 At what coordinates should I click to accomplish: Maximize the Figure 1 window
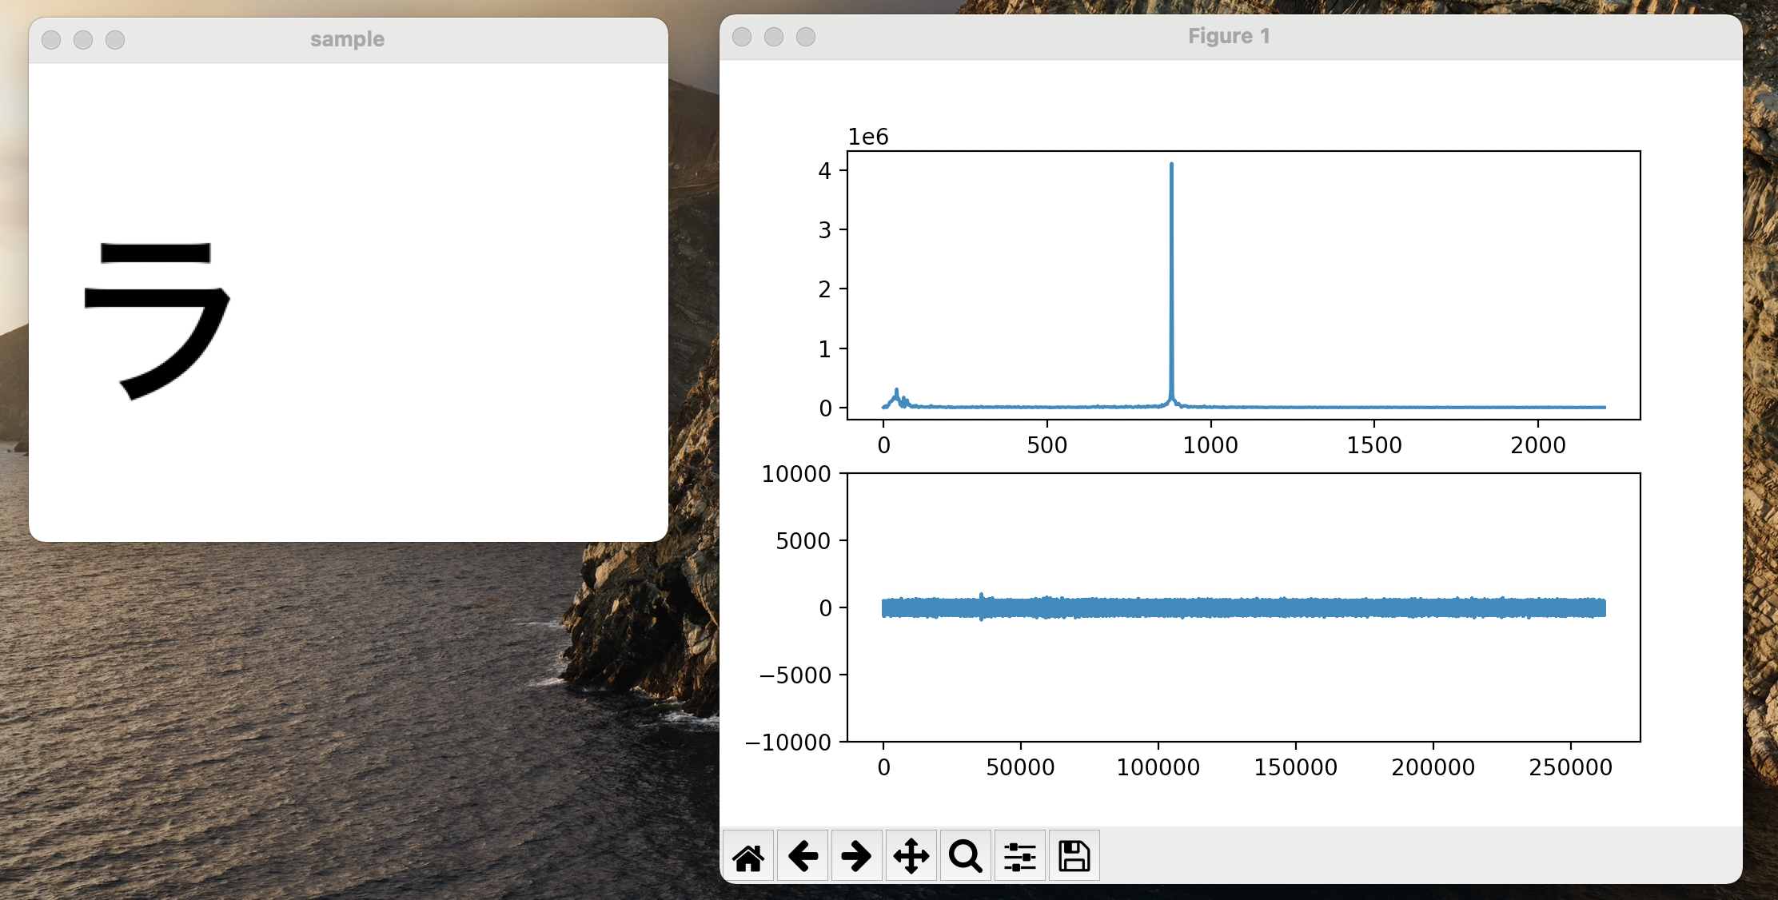click(806, 37)
